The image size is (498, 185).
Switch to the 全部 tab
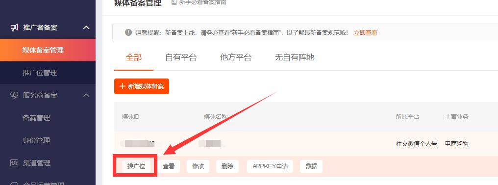pyautogui.click(x=134, y=57)
